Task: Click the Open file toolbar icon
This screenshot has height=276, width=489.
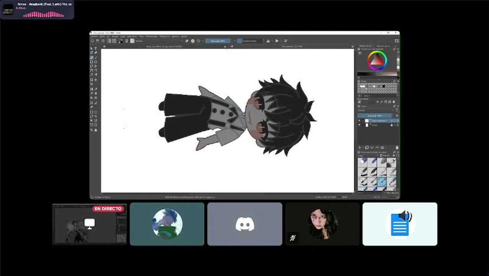Action: pyautogui.click(x=98, y=41)
